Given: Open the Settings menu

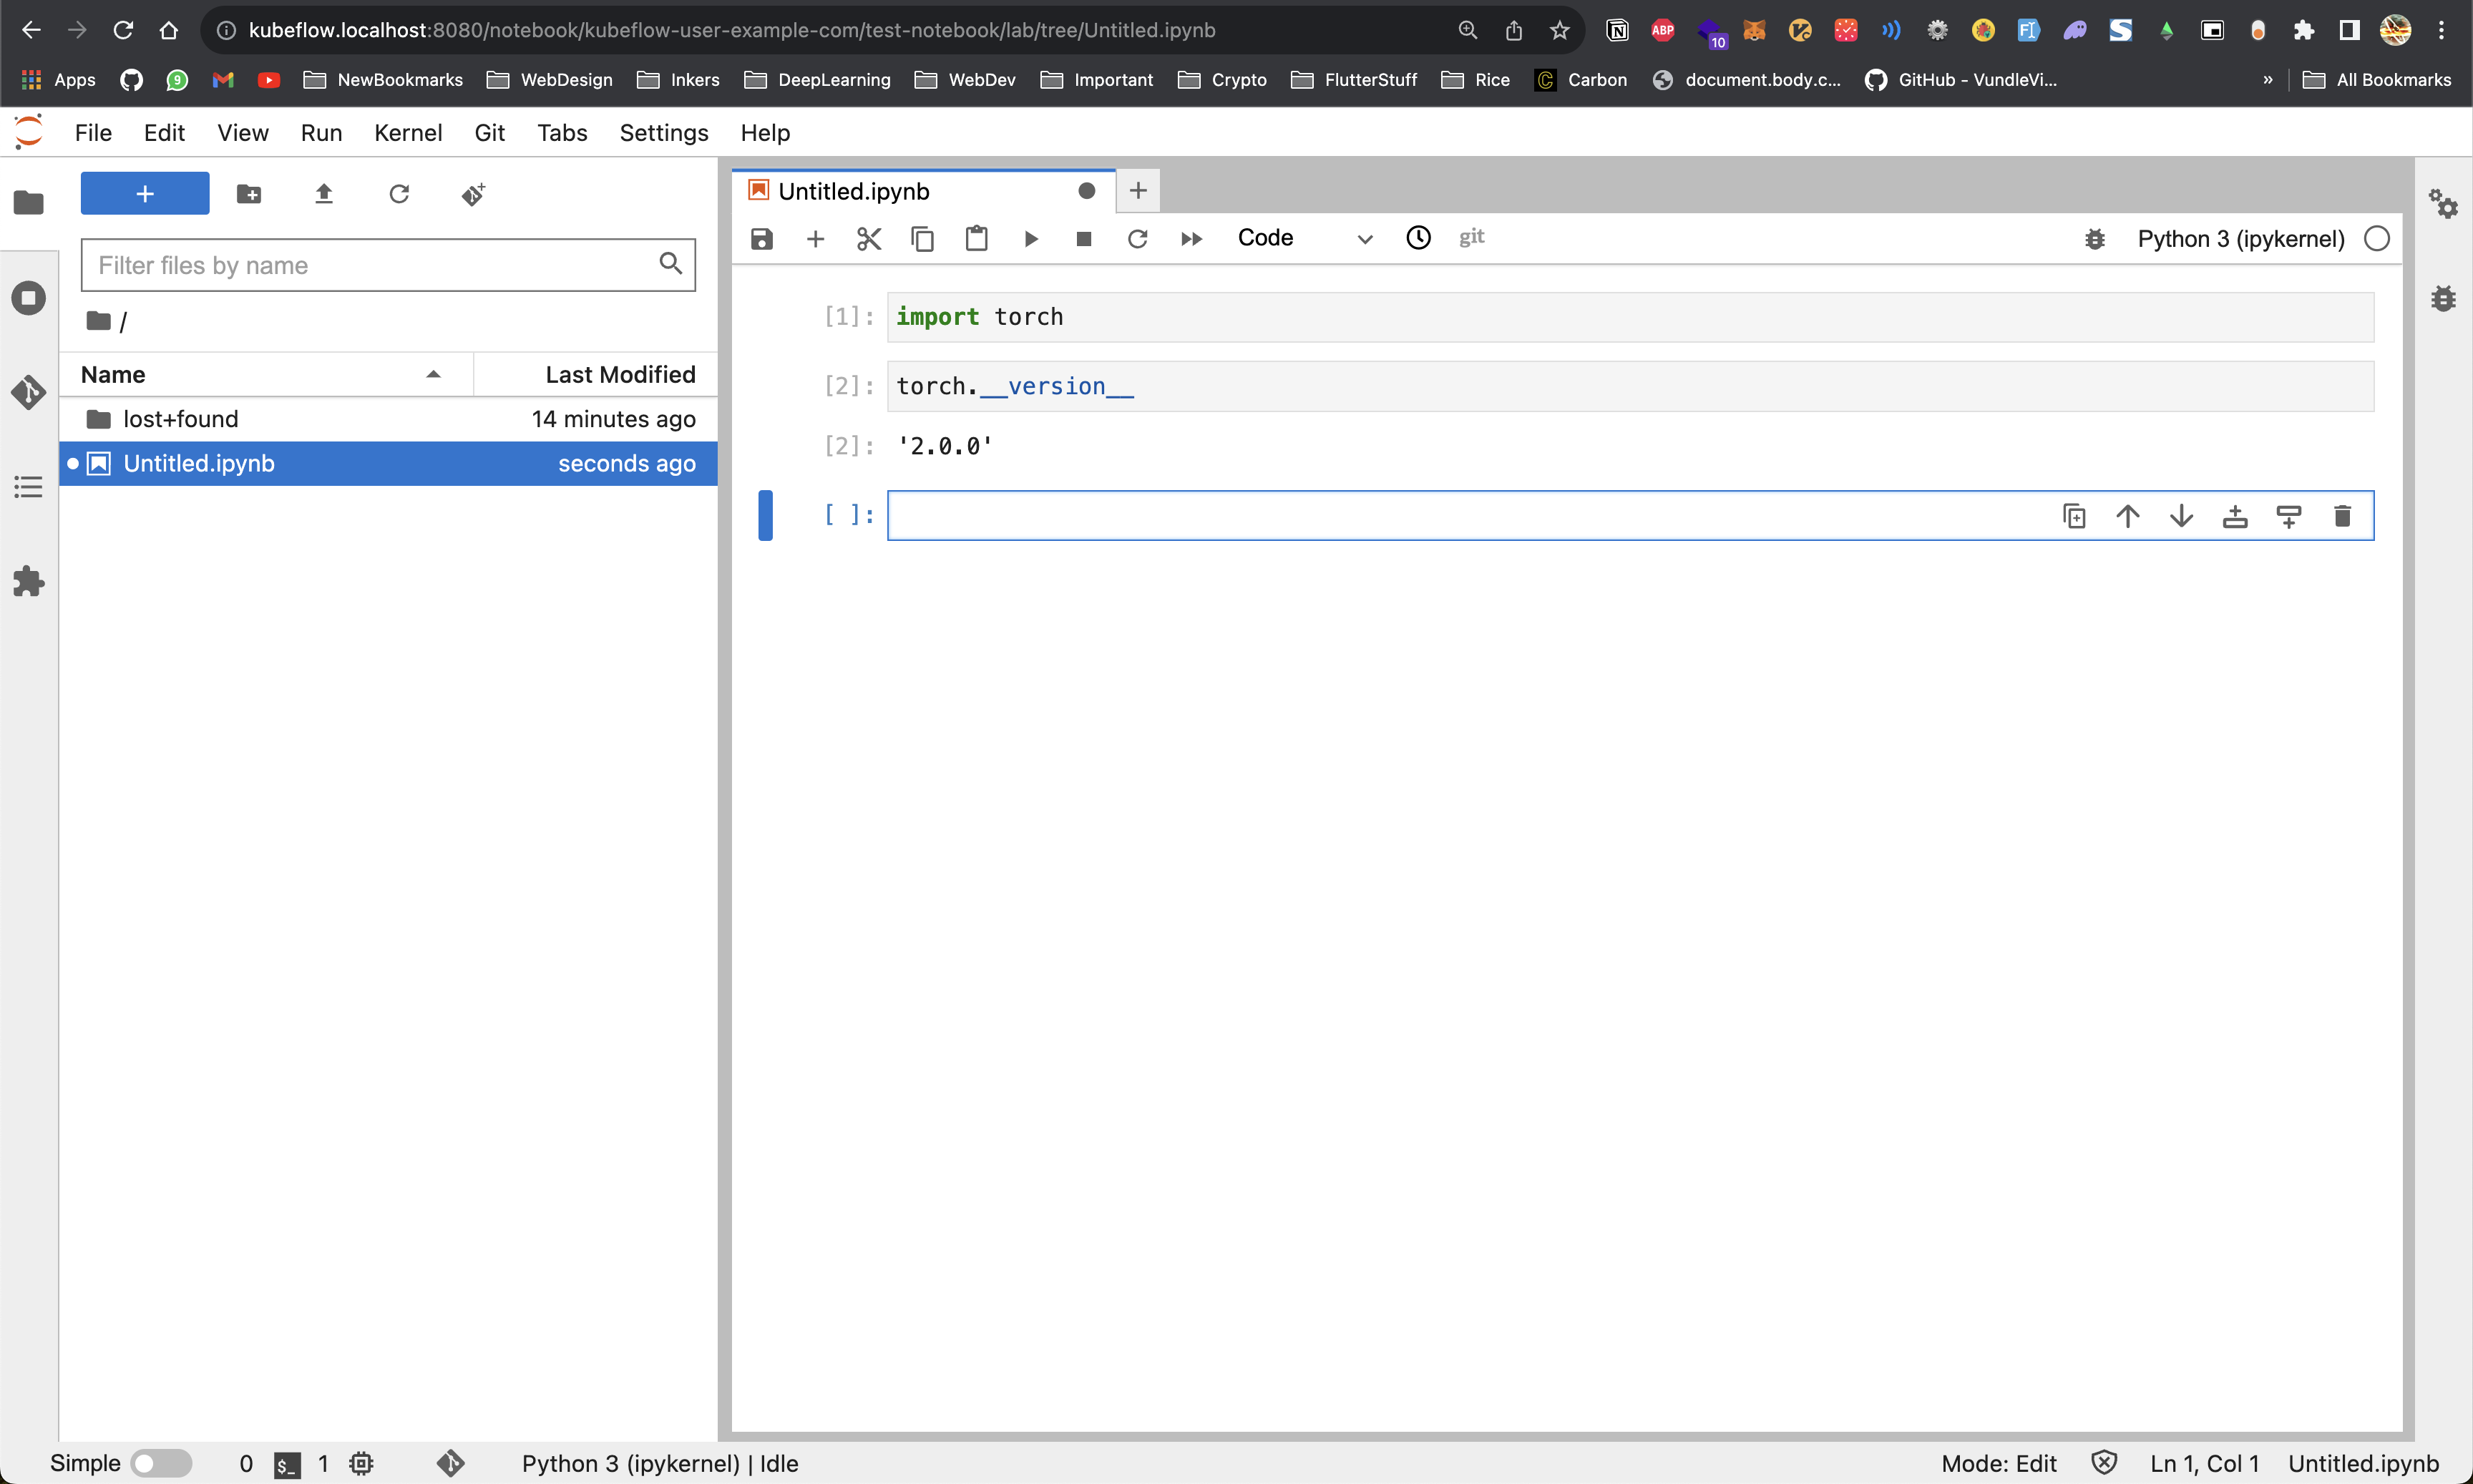Looking at the screenshot, I should pyautogui.click(x=663, y=133).
